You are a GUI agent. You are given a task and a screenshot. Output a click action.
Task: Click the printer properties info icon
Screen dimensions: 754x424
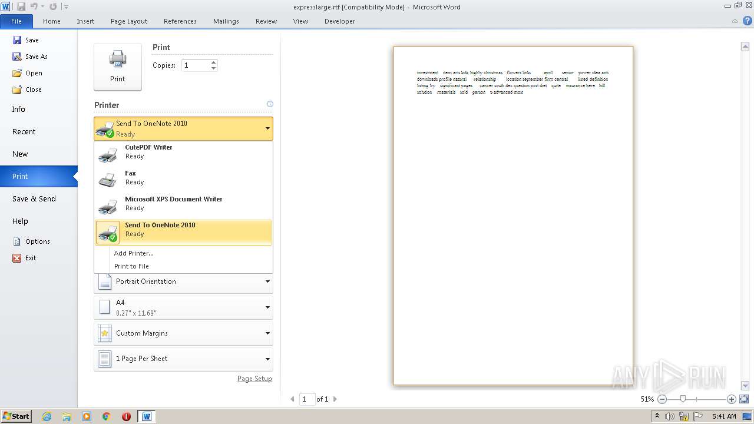[270, 104]
